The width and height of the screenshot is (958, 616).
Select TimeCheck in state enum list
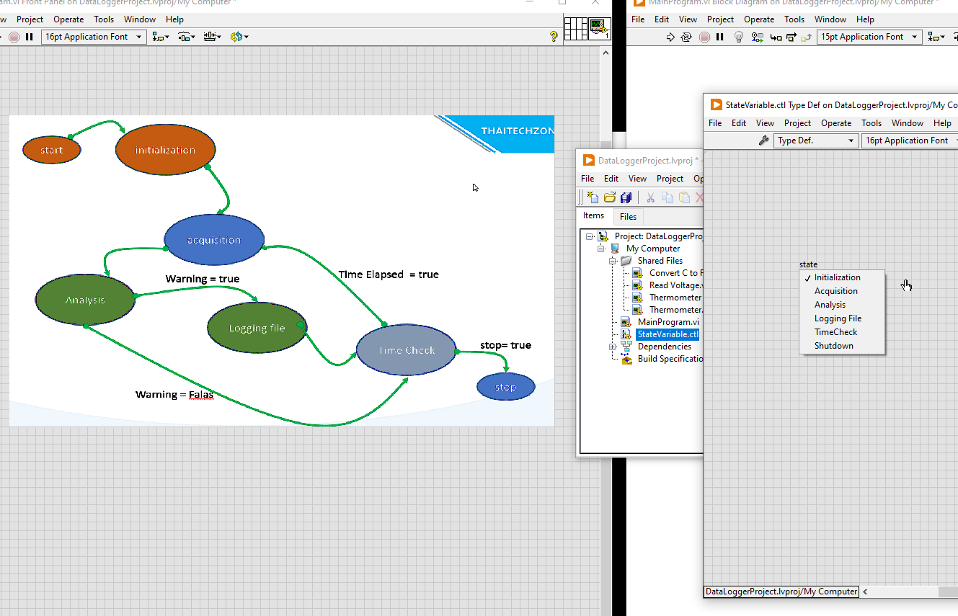(x=842, y=332)
